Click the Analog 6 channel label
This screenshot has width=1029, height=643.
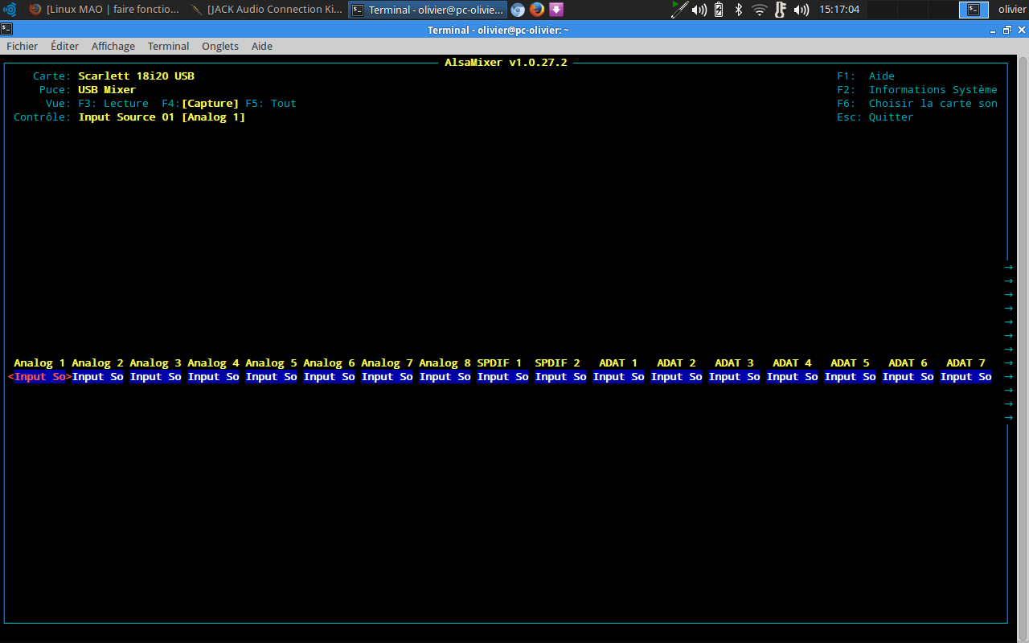coord(330,362)
